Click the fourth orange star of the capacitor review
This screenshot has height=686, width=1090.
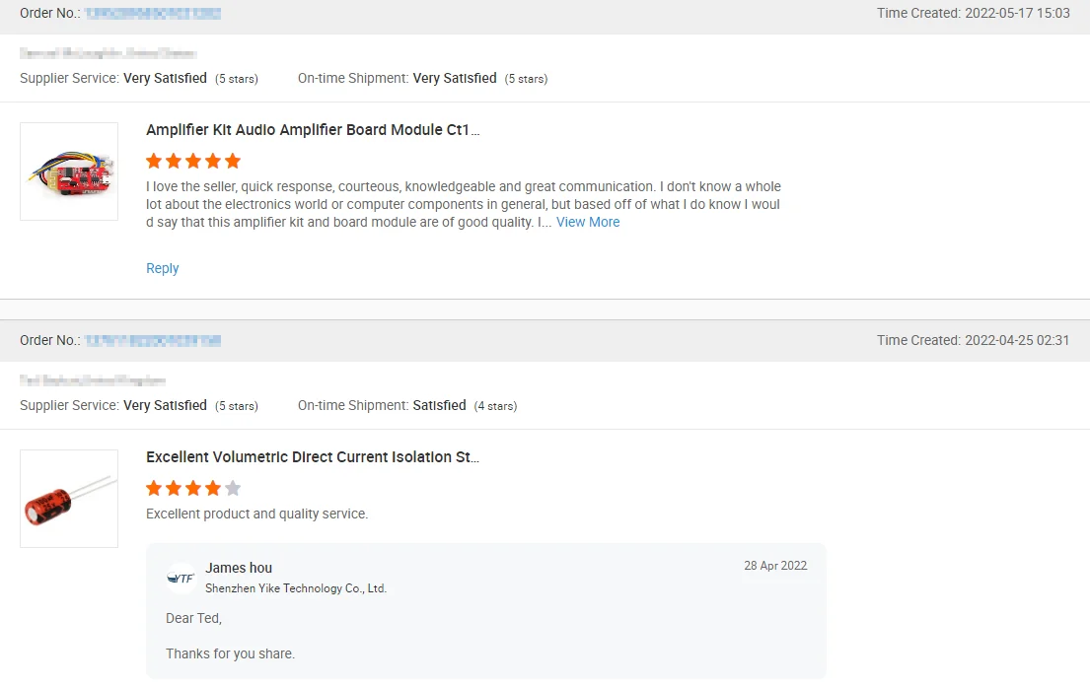tap(213, 488)
